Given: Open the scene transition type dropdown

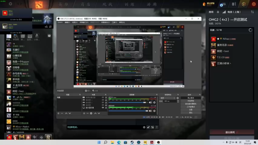Looking at the screenshot, I should click(x=168, y=98).
